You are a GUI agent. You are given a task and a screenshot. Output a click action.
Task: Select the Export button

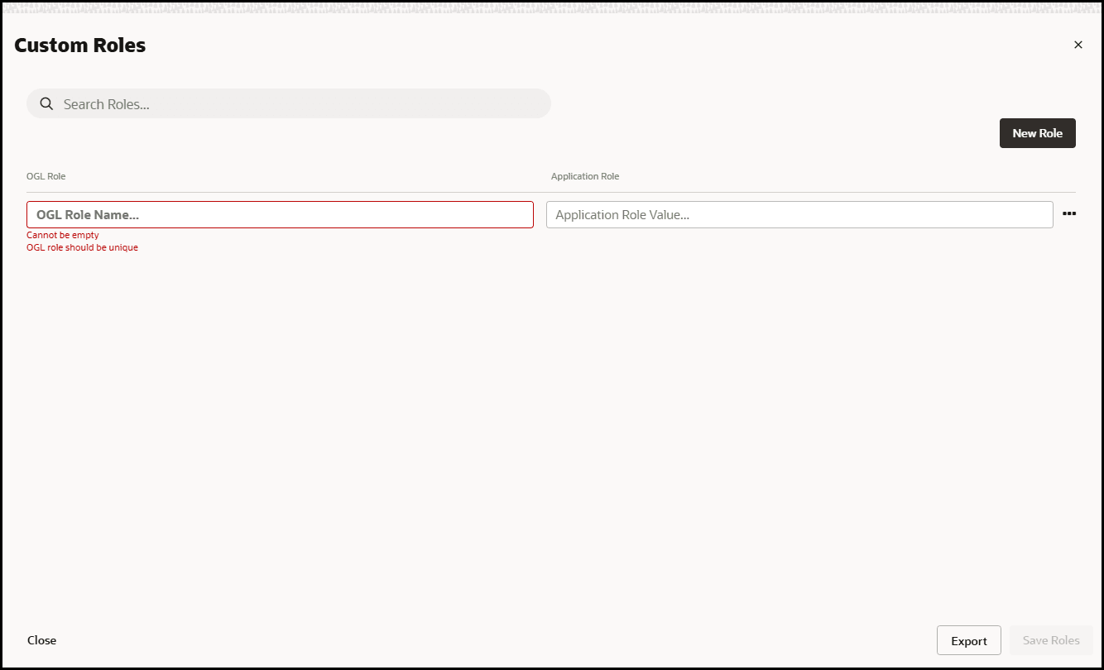968,639
